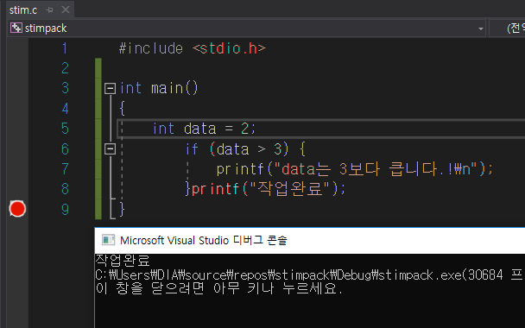Open the global scope dropdown beside stimpack

pyautogui.click(x=507, y=28)
